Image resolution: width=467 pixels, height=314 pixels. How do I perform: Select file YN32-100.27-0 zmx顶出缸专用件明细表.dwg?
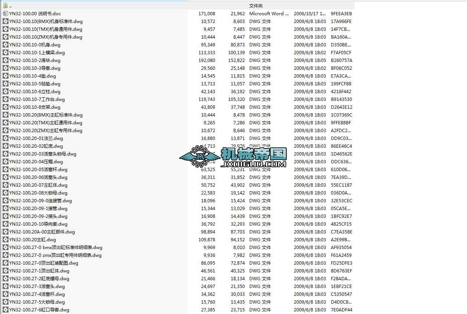pos(55,255)
